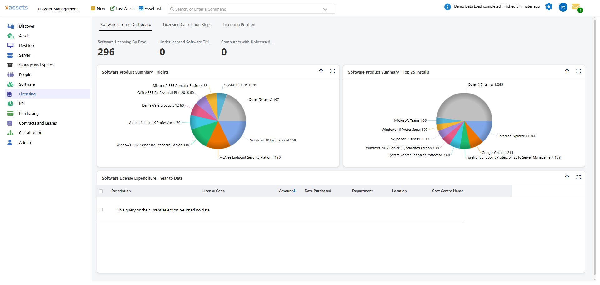The image size is (600, 285).
Task: Toggle the Amount column sort order
Action: coord(287,191)
